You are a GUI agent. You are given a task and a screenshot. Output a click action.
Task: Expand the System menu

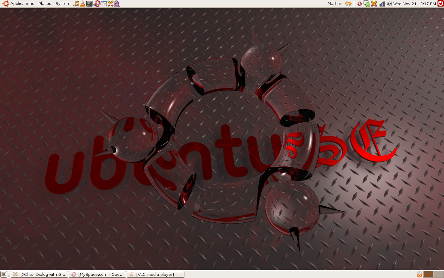[63, 4]
